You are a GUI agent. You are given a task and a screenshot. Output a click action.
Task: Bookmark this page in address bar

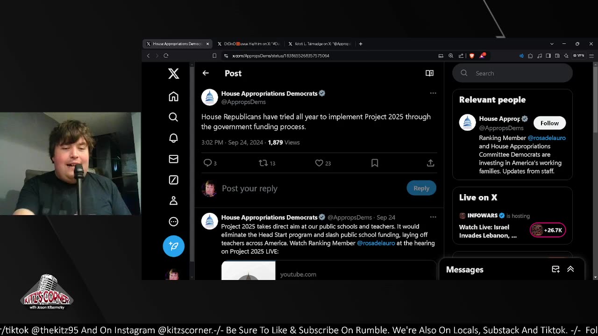tap(214, 56)
